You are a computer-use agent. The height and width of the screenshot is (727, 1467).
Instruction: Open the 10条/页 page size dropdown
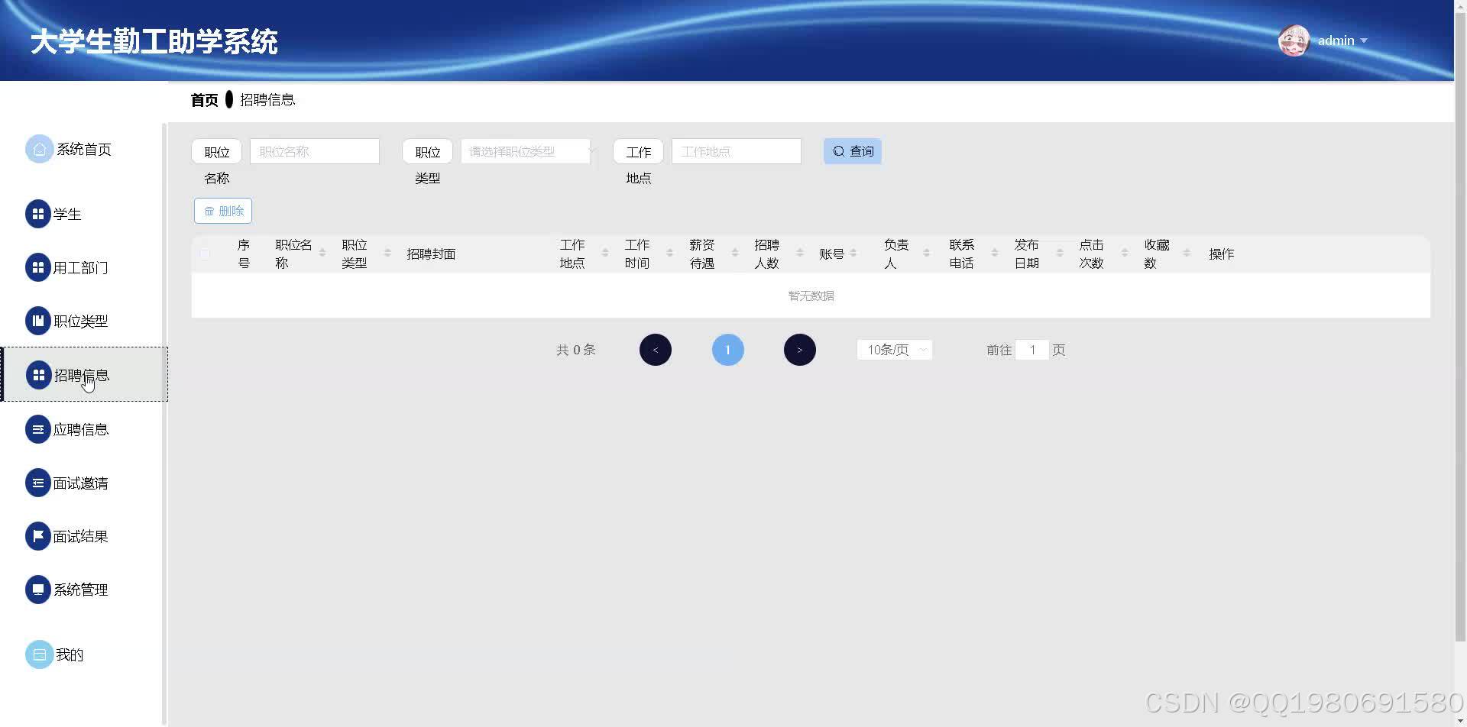(x=894, y=349)
